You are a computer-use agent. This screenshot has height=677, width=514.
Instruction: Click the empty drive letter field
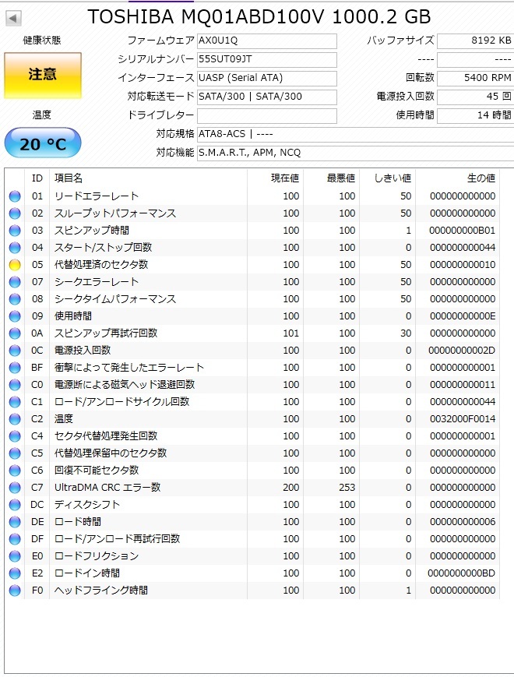click(266, 116)
